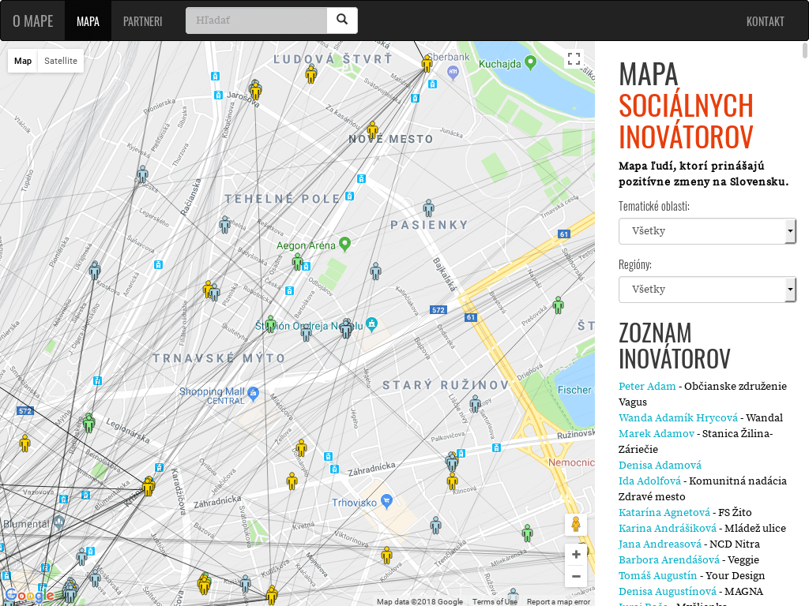Switch to the Satellite view type
This screenshot has height=606, width=809.
(x=61, y=61)
